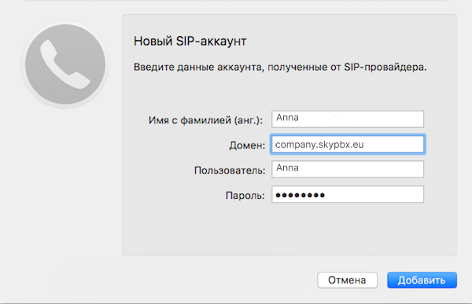
Task: Click the Пароль label
Action: pyautogui.click(x=245, y=196)
